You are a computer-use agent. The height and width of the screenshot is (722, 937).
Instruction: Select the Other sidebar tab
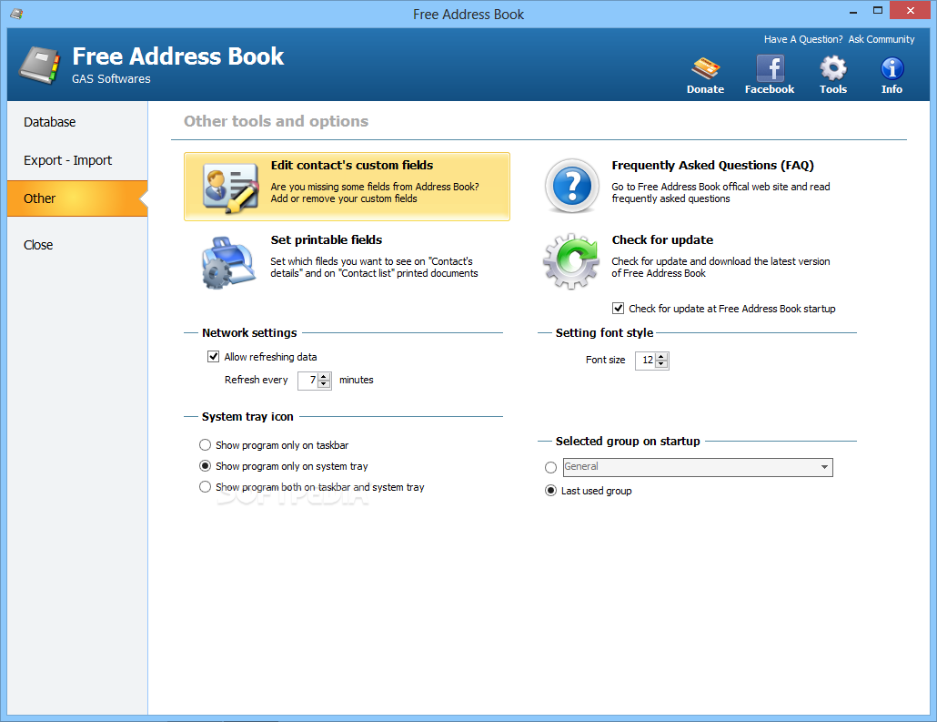pyautogui.click(x=77, y=198)
